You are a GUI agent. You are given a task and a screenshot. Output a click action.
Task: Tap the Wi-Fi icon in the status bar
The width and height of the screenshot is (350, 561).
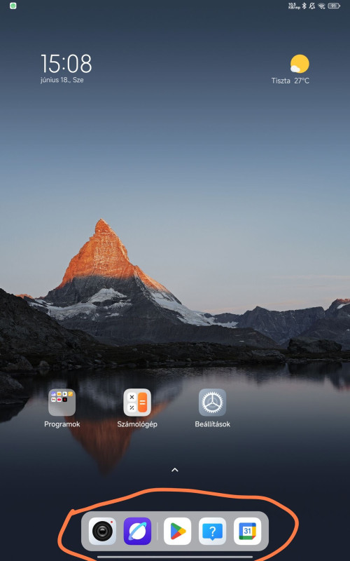(x=321, y=6)
